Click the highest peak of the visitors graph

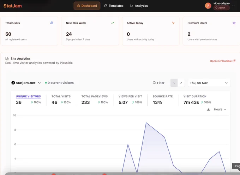146,123
